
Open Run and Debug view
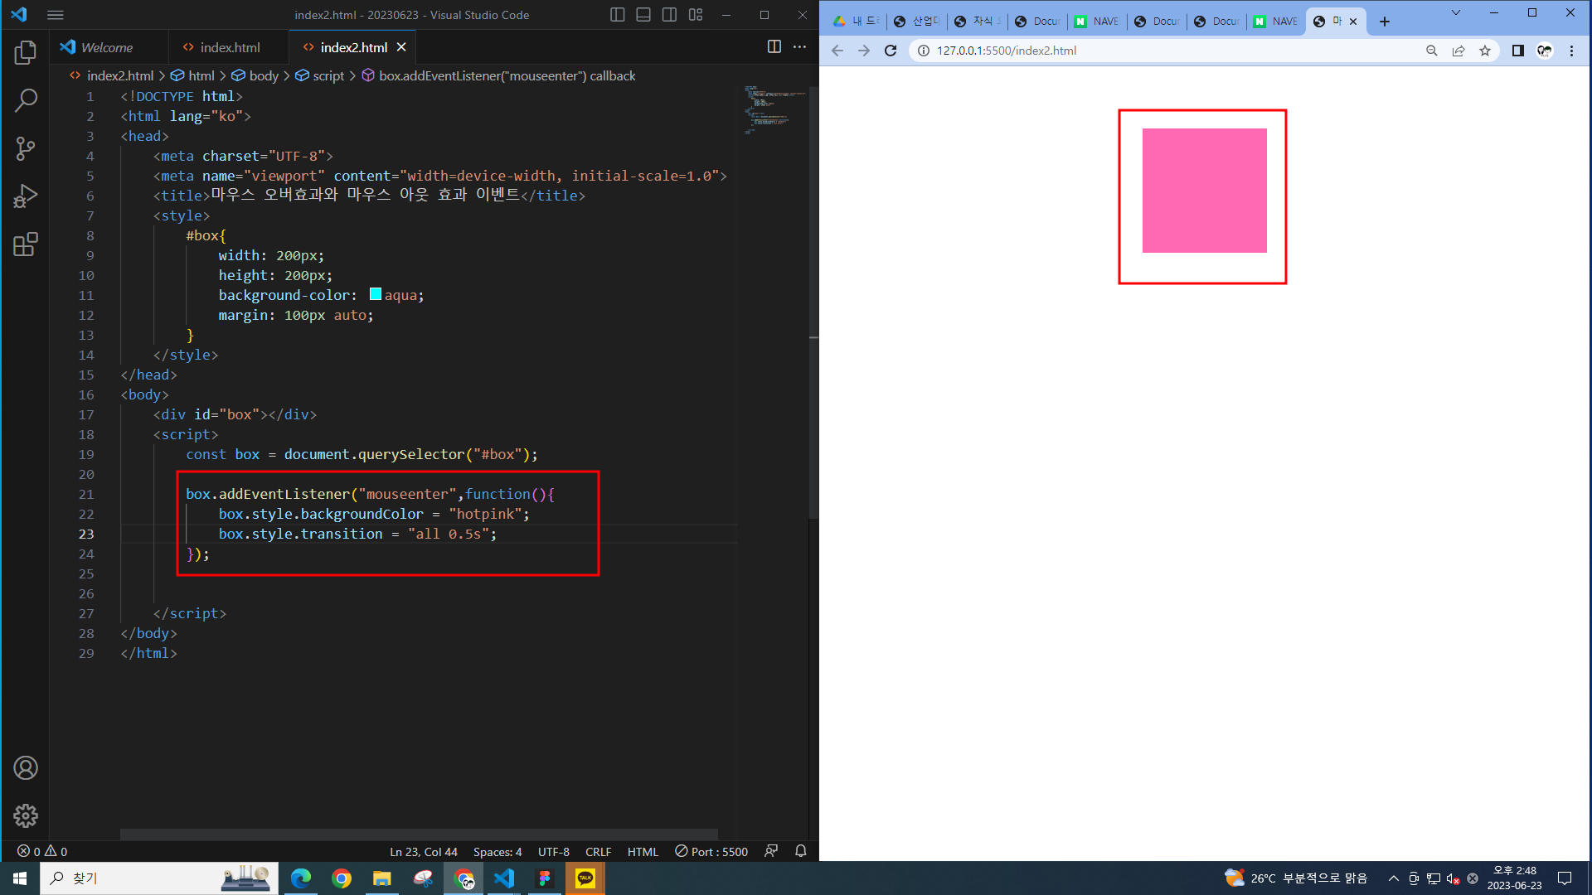pos(26,196)
